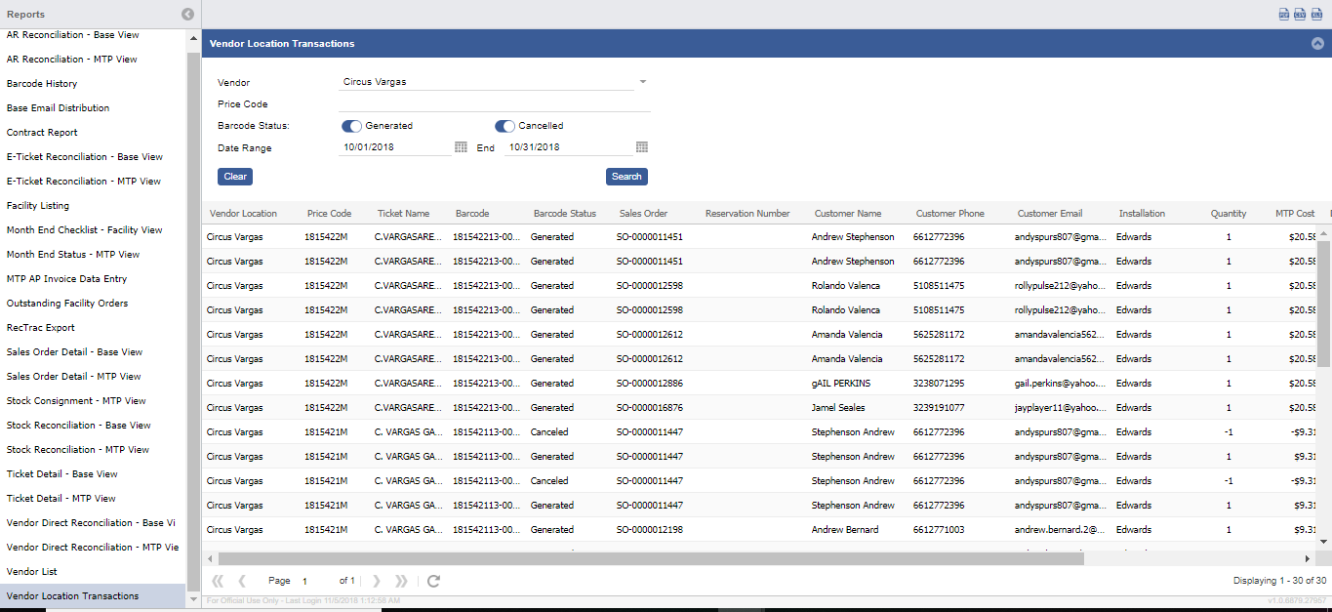Screen dimensions: 1332x612
Task: Open the Barcode History report
Action: (x=42, y=84)
